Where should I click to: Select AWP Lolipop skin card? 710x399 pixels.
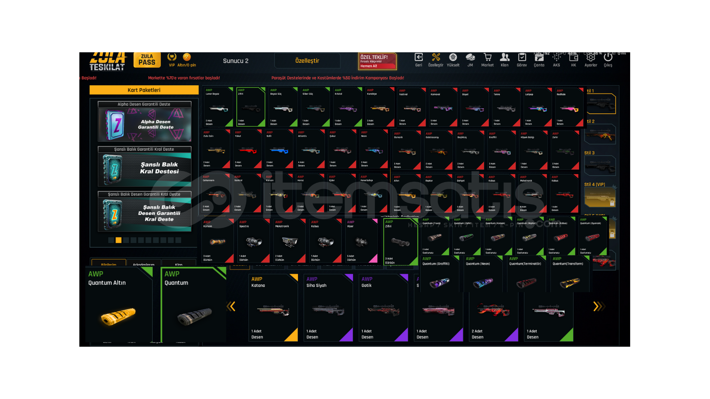[x=538, y=107]
